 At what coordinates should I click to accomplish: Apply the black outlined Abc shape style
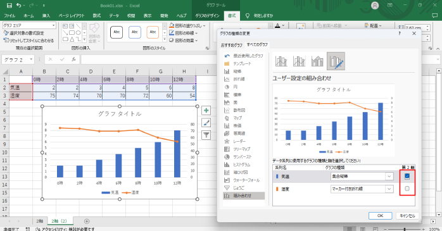pos(117,32)
